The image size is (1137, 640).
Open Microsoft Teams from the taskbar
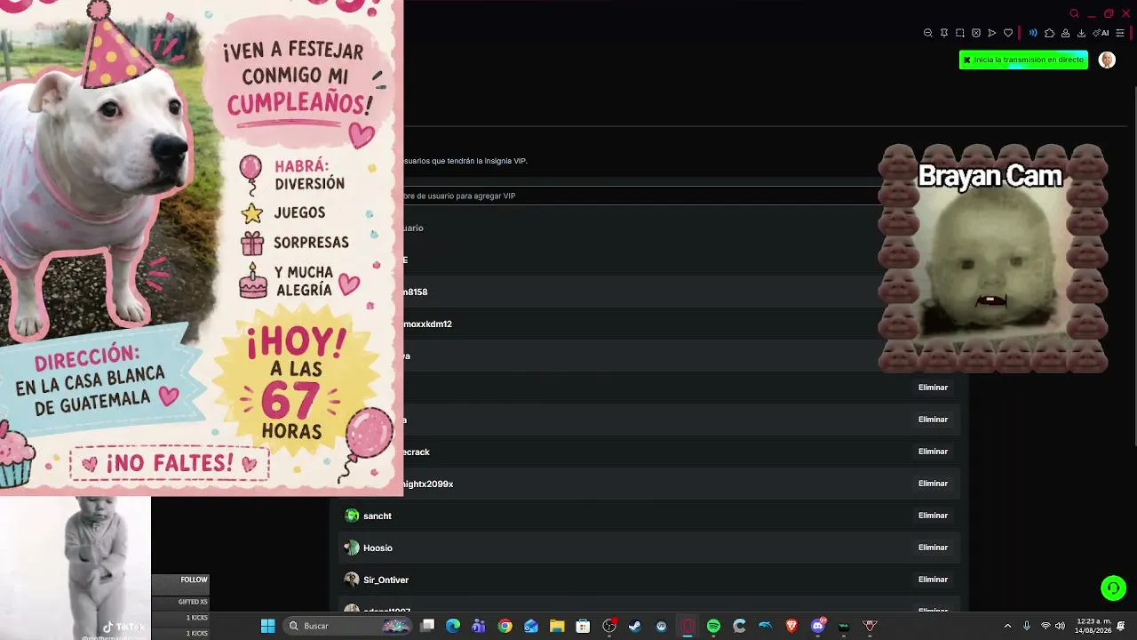[x=479, y=626]
